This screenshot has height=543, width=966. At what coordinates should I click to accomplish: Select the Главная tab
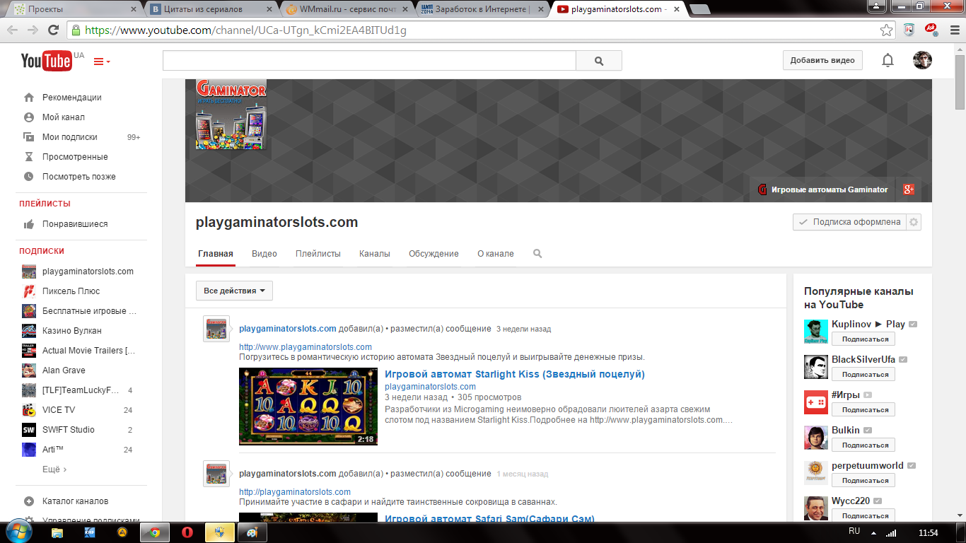pos(216,254)
